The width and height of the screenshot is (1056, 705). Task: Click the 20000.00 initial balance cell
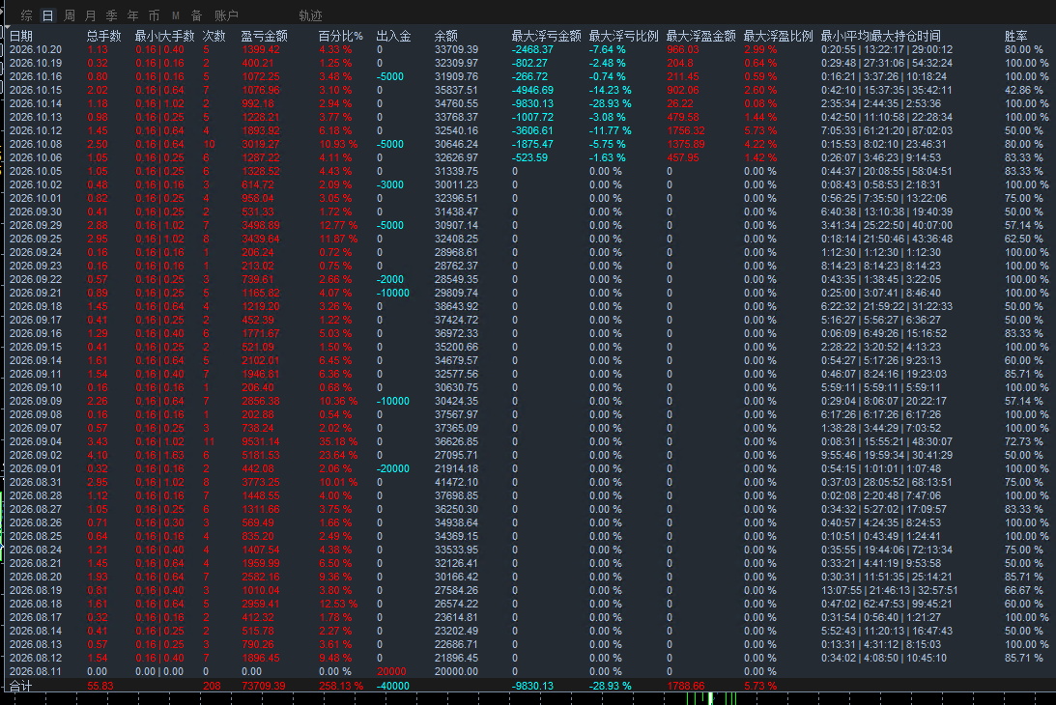pyautogui.click(x=457, y=671)
